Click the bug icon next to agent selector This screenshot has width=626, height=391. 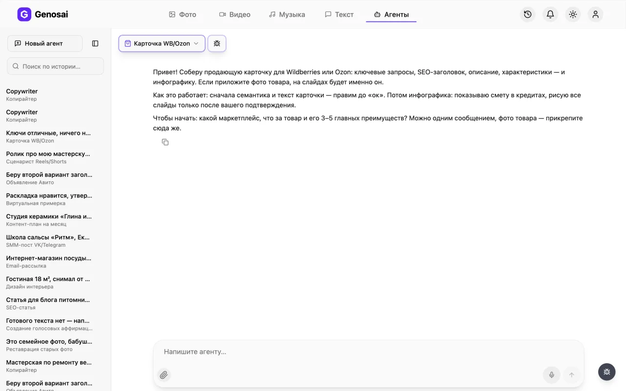point(217,43)
